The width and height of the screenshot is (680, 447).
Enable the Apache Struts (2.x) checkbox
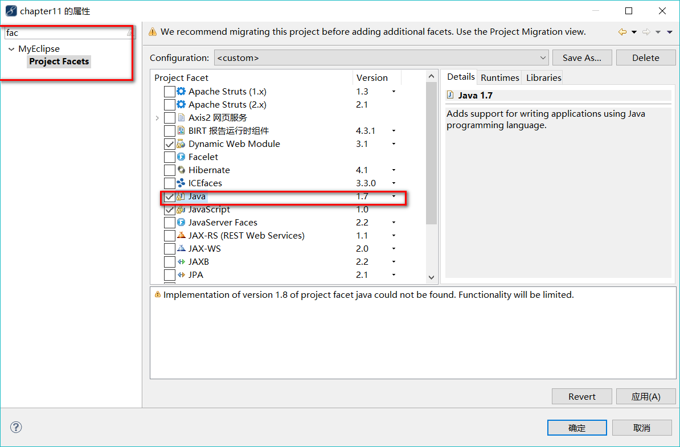(x=170, y=104)
